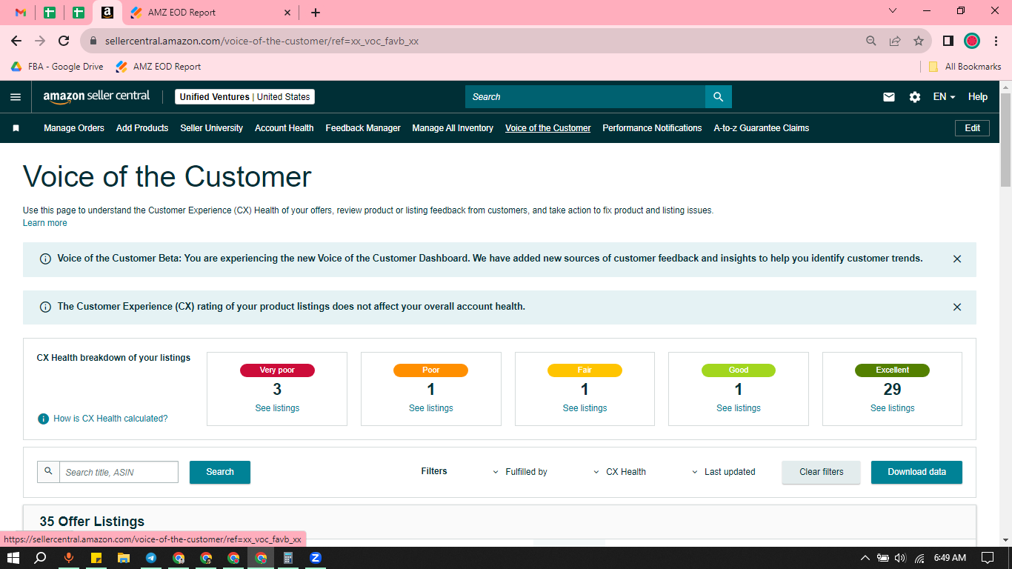Close the AMZ EOD Report tab
The height and width of the screenshot is (569, 1012).
click(x=288, y=13)
